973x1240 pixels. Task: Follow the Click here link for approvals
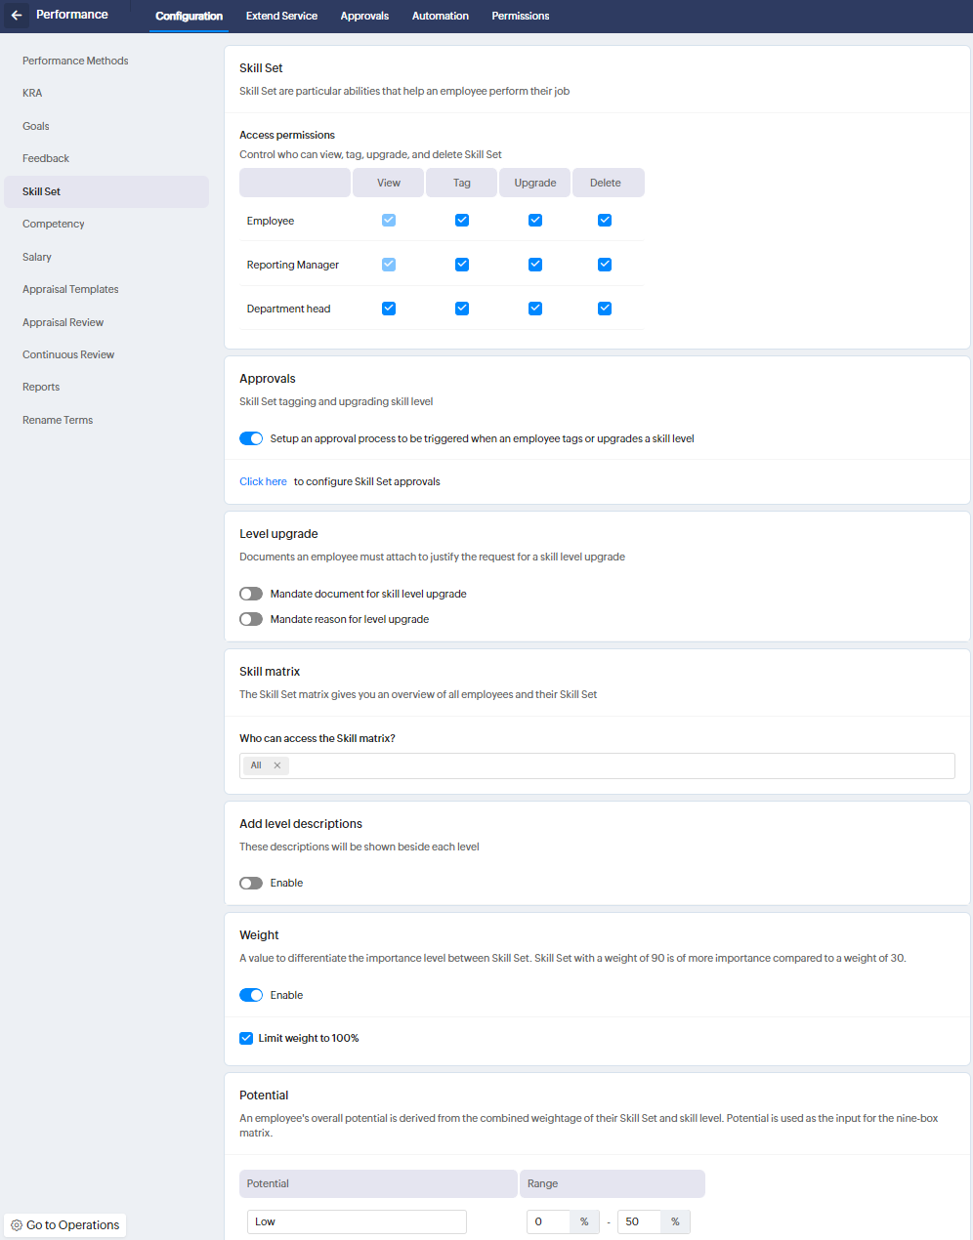click(263, 481)
